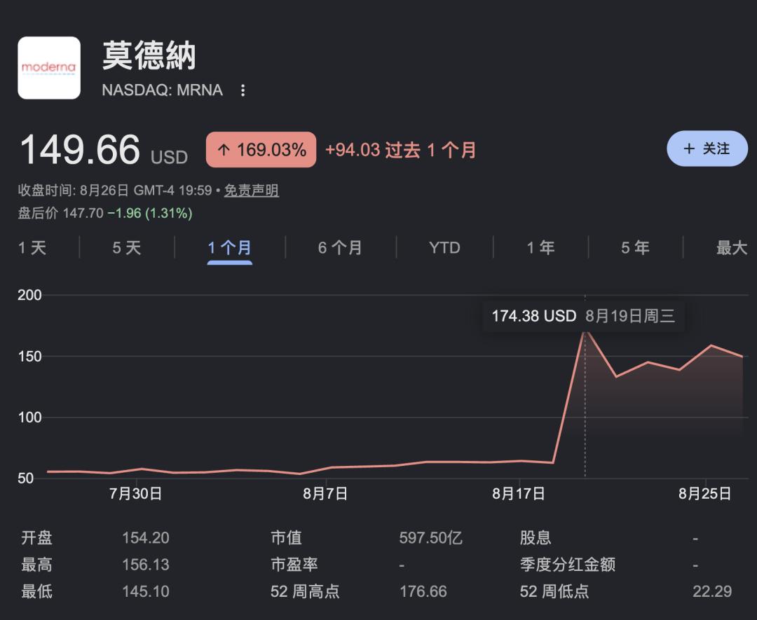This screenshot has height=620, width=757.
Task: Click the +94.03 过去 1 个月 change text
Action: point(401,150)
